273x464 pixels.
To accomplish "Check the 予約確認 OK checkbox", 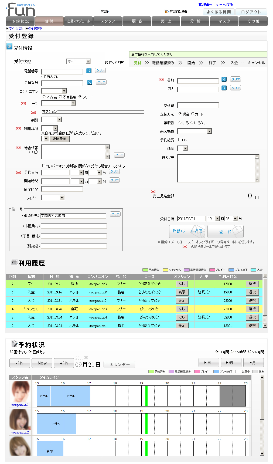I will (180, 140).
